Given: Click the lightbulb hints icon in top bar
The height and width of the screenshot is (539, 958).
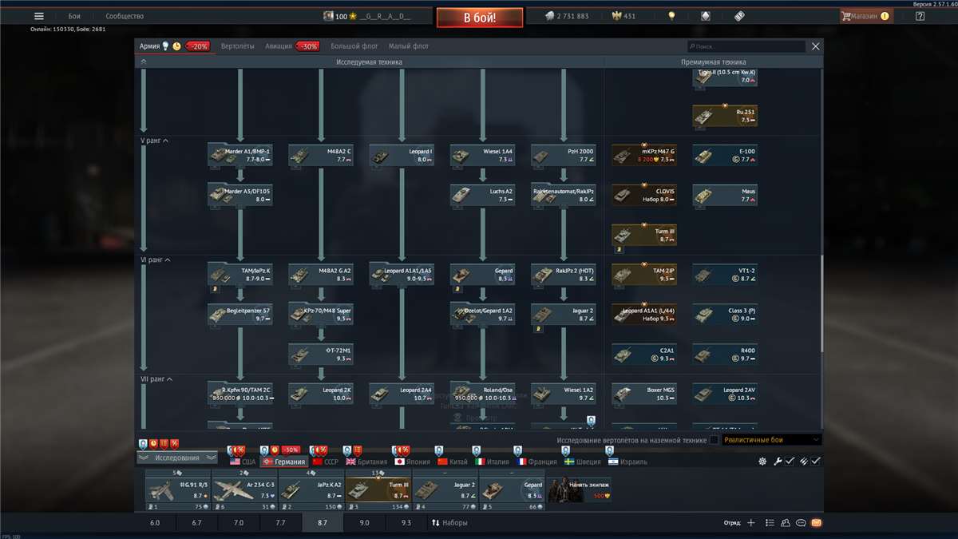Looking at the screenshot, I should pos(672,16).
